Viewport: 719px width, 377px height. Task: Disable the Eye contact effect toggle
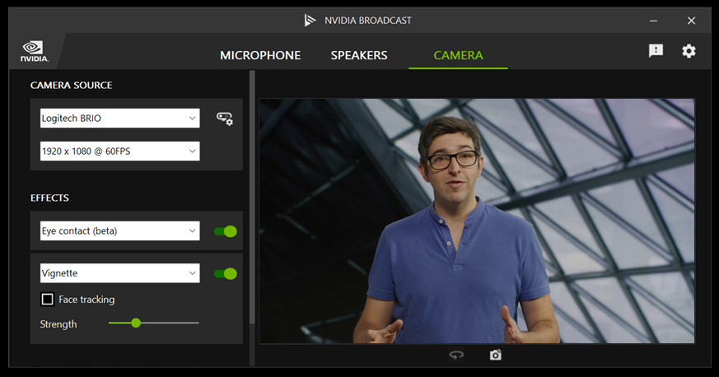[x=225, y=231]
